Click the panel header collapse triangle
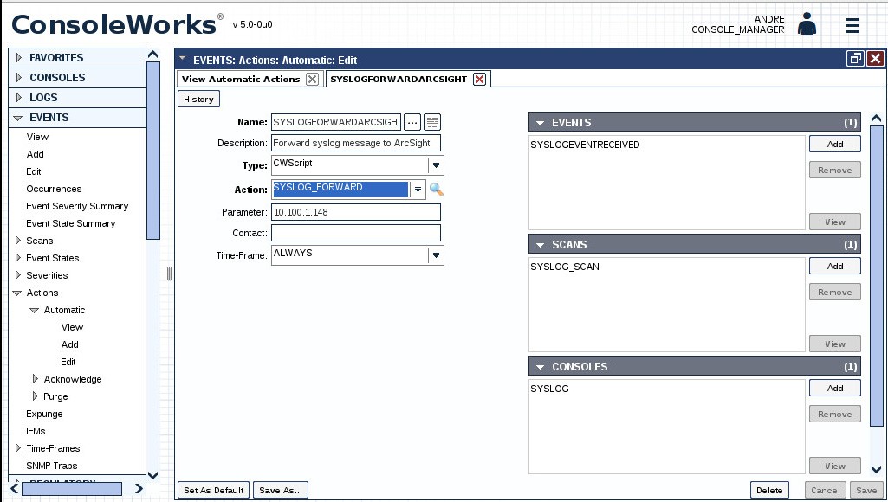888x502 pixels. tap(182, 58)
